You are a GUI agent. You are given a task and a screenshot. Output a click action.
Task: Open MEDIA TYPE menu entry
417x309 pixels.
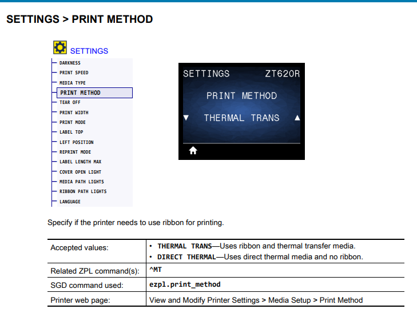73,83
